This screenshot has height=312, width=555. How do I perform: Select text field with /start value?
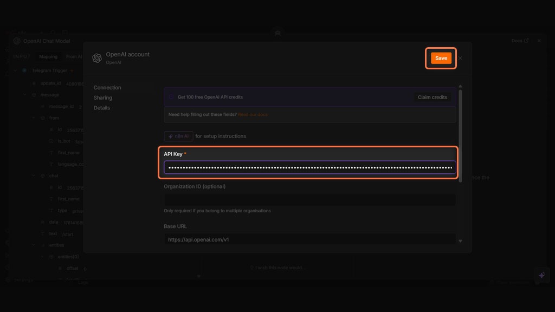tap(53, 234)
